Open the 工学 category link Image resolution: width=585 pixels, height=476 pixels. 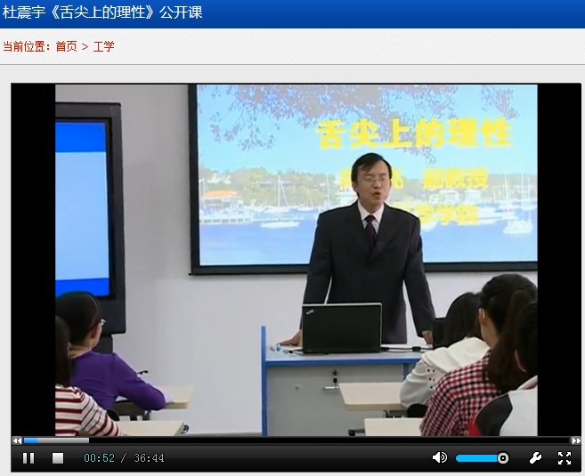point(103,46)
